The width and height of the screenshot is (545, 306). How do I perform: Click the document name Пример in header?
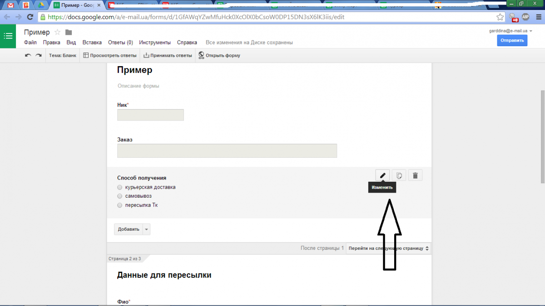pyautogui.click(x=37, y=32)
